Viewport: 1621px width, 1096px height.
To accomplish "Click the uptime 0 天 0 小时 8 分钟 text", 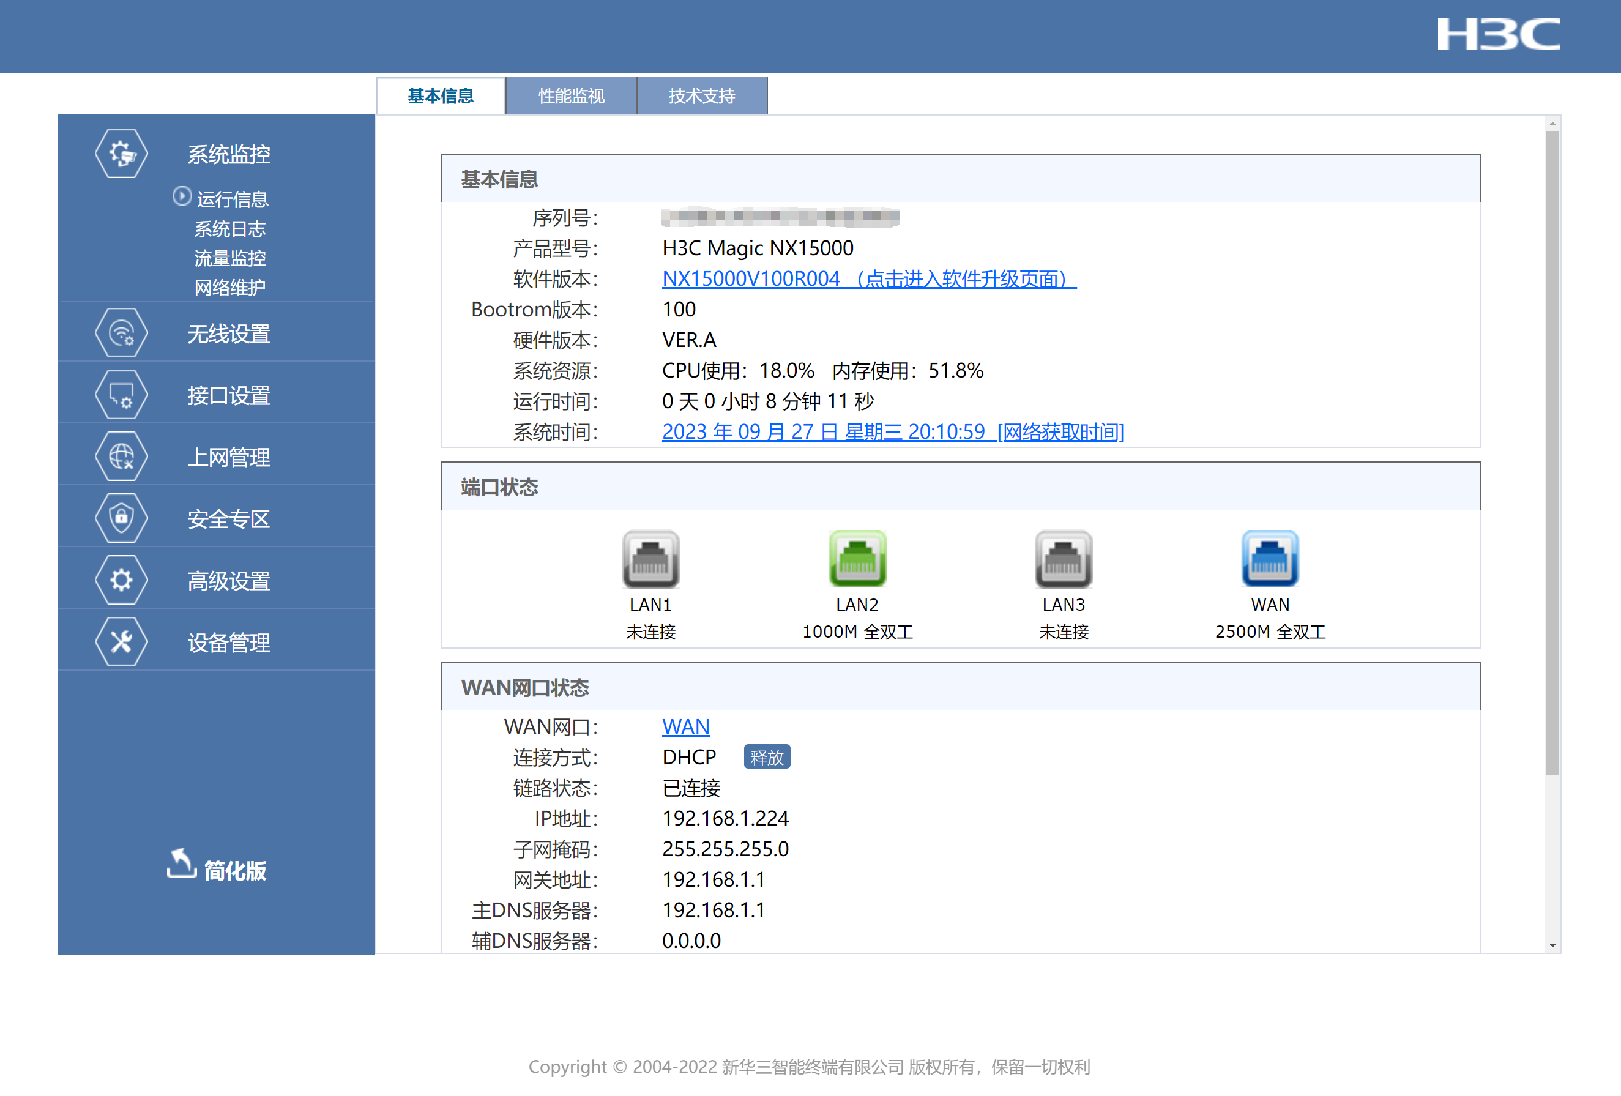I will 767,401.
